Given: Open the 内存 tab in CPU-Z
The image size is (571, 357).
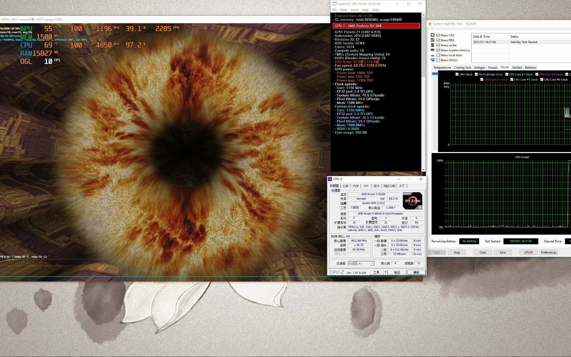Looking at the screenshot, I should (x=356, y=186).
